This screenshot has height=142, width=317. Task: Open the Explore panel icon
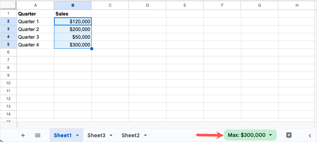click(289, 135)
